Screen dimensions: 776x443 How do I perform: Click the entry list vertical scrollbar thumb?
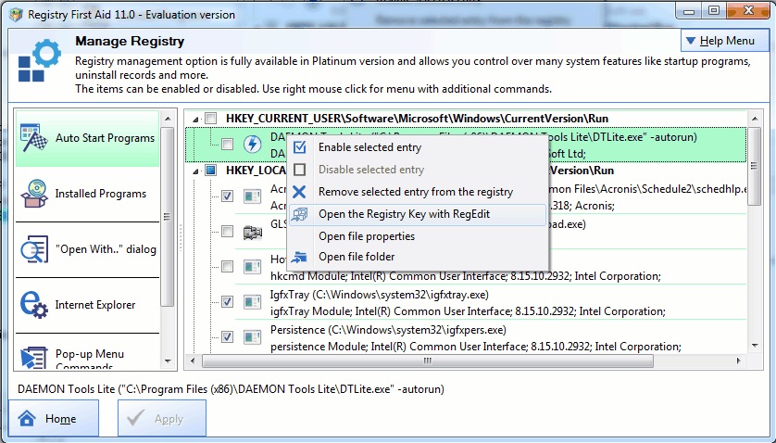pyautogui.click(x=754, y=166)
